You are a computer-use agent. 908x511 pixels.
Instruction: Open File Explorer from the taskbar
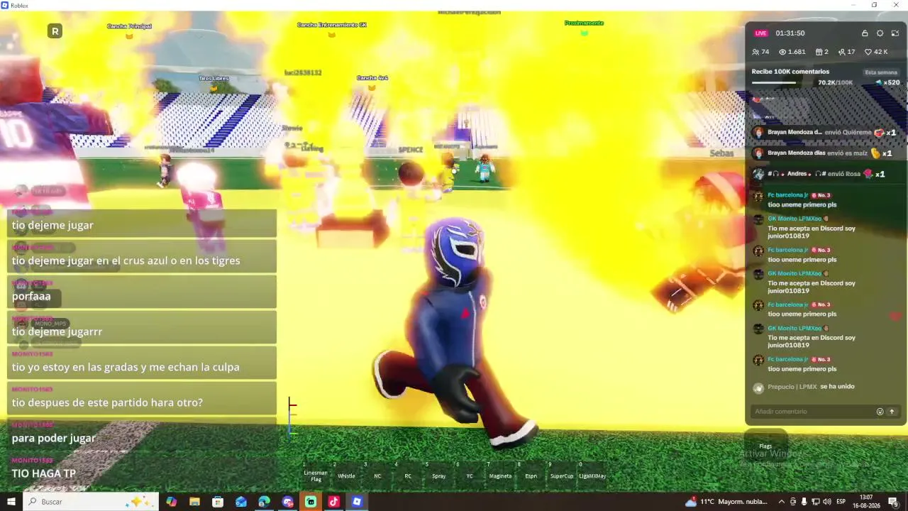click(x=194, y=502)
